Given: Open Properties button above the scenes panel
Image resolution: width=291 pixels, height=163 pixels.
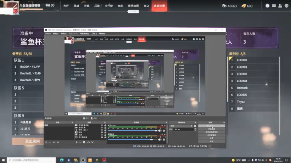Looking at the screenshot, I should [86, 118].
